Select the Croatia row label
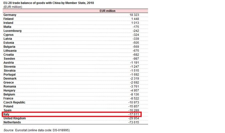This screenshot has height=133, width=225. 9,55
